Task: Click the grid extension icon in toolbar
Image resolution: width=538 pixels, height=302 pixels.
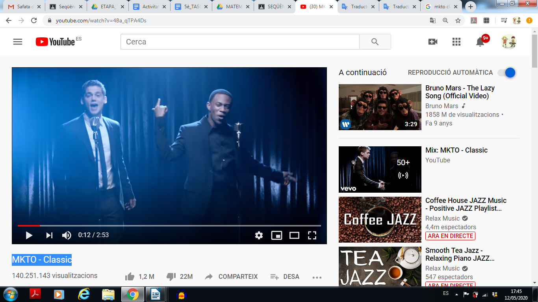Action: pyautogui.click(x=486, y=20)
